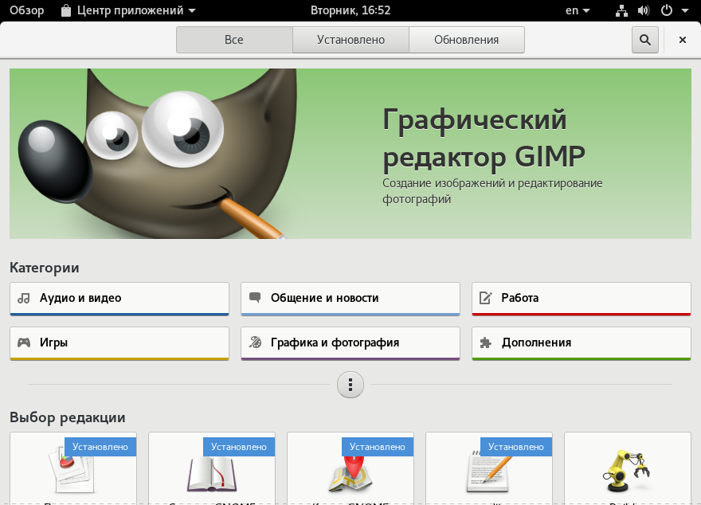The width and height of the screenshot is (701, 505).
Task: Open the Центр приложений app menu
Action: coord(129,10)
